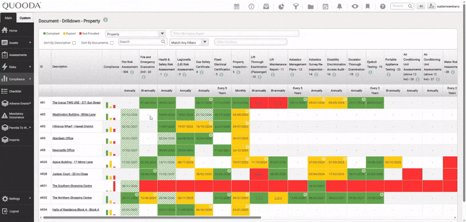Click the horizontal scrollbar under the table
This screenshot has height=222, width=466.
(152, 217)
